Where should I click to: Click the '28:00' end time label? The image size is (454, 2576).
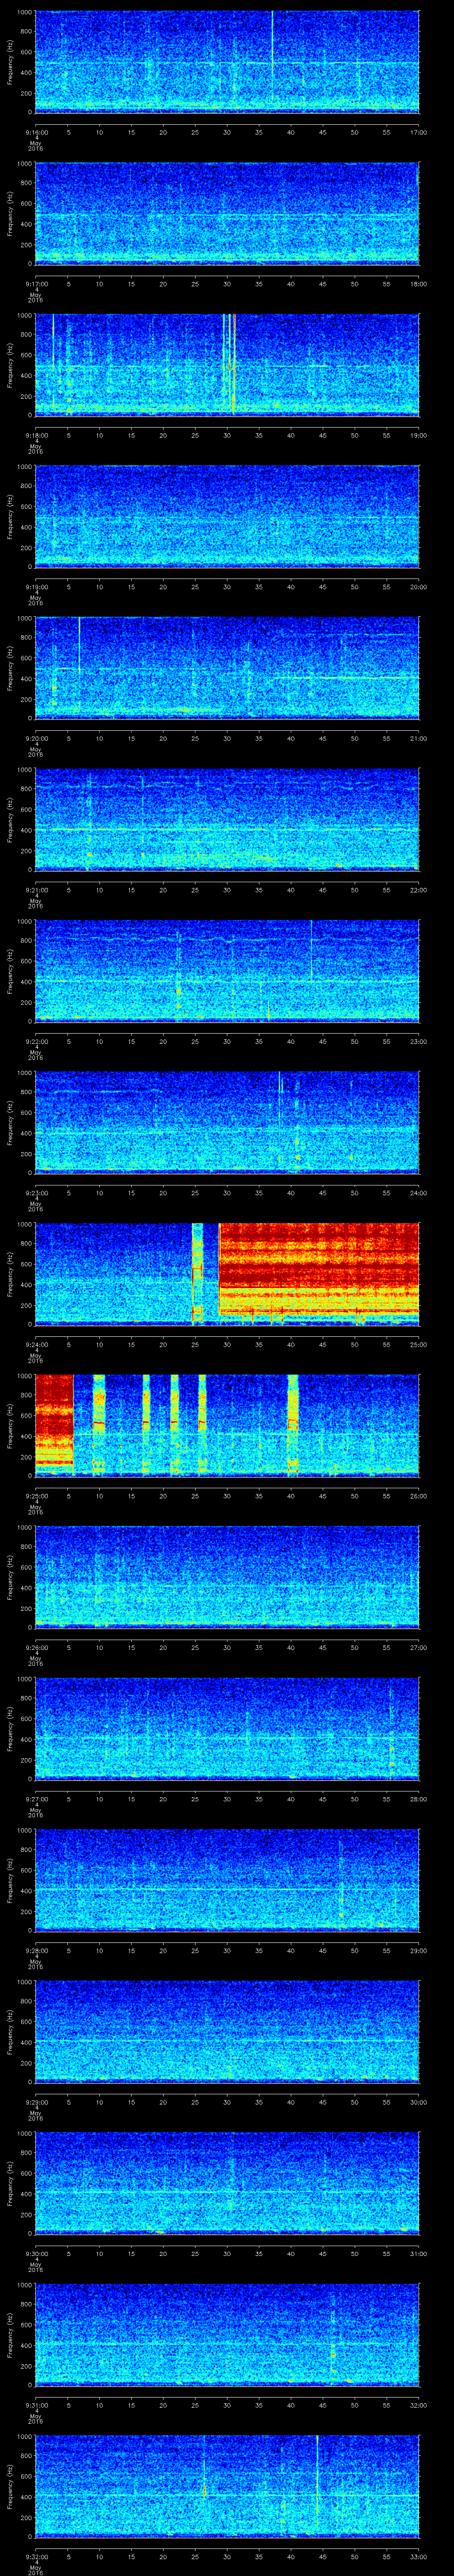pyautogui.click(x=418, y=1799)
